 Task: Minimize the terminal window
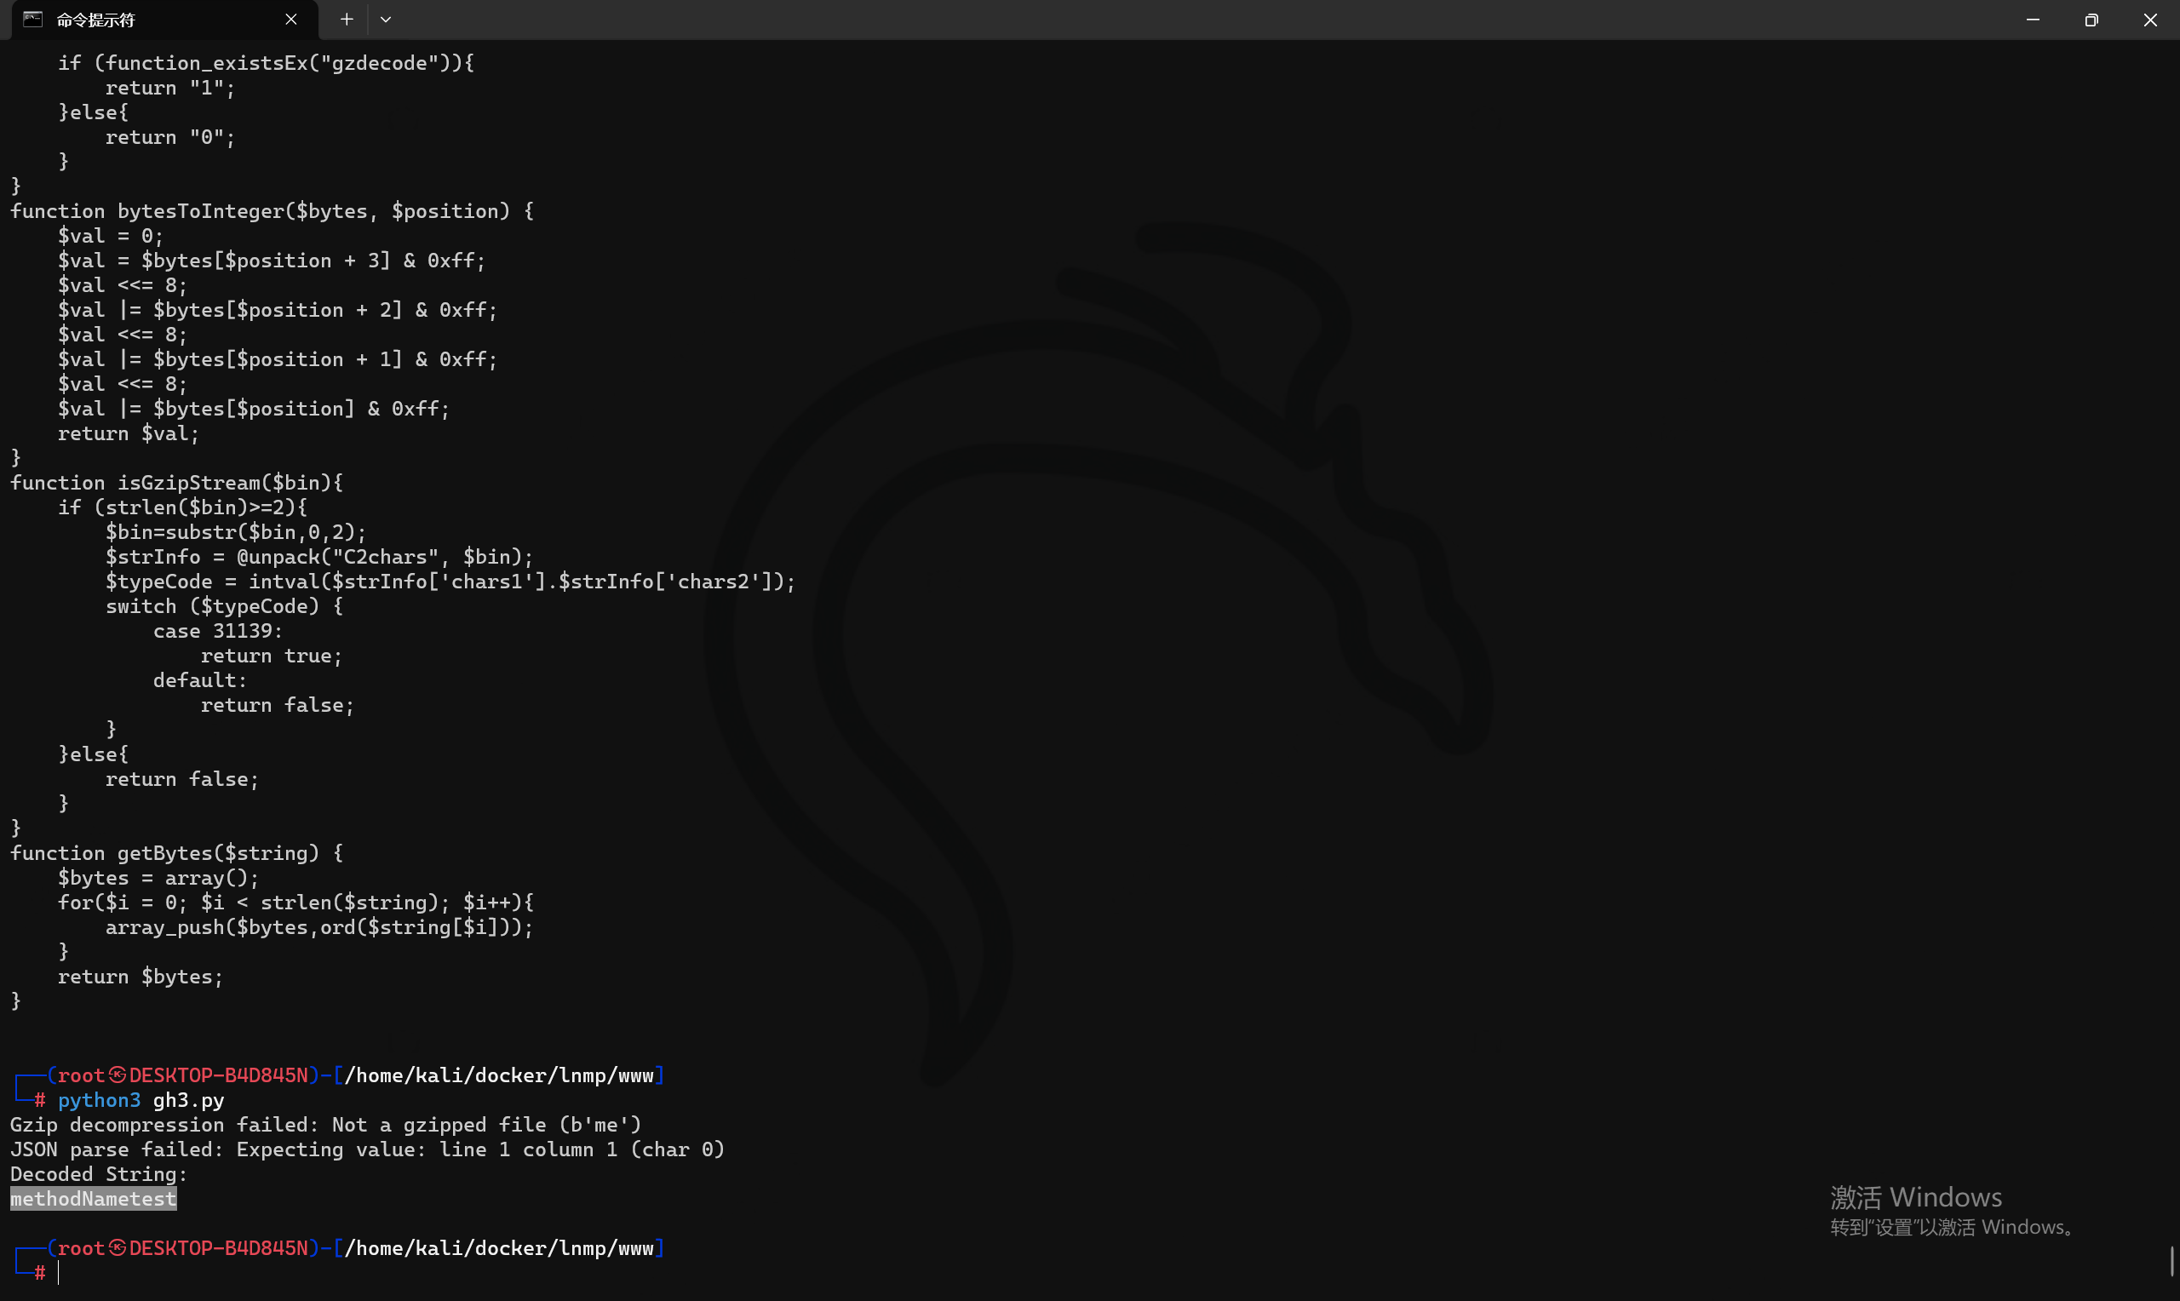coord(2033,20)
